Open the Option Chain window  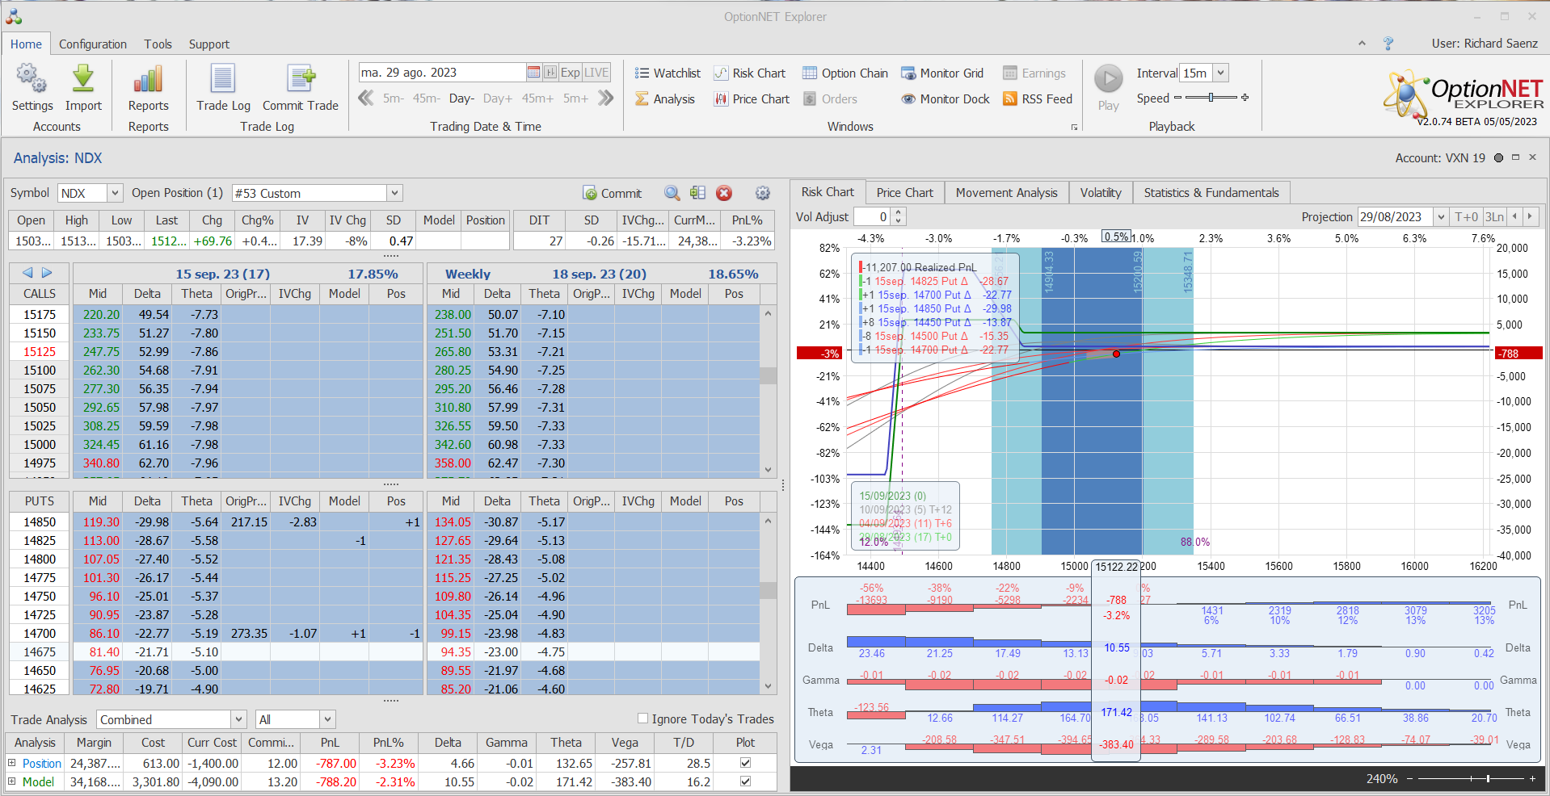pyautogui.click(x=845, y=73)
